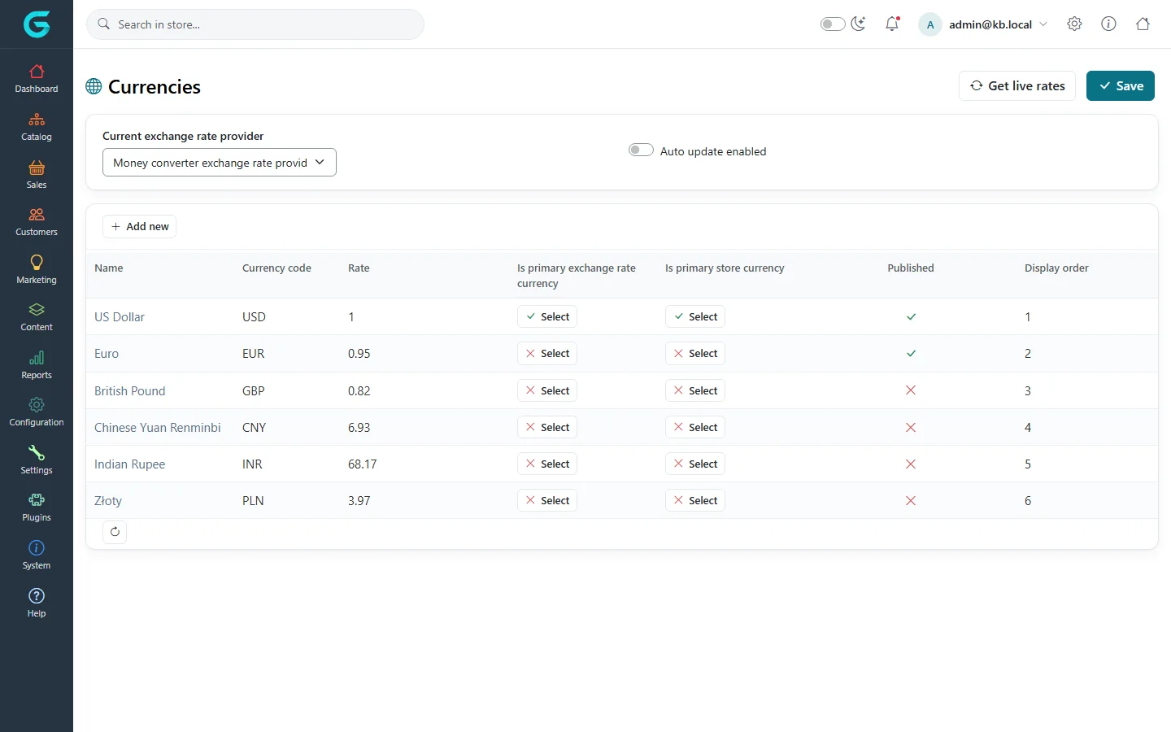Click the Published X mark for British Pound
Image resolution: width=1171 pixels, height=732 pixels.
click(x=911, y=390)
